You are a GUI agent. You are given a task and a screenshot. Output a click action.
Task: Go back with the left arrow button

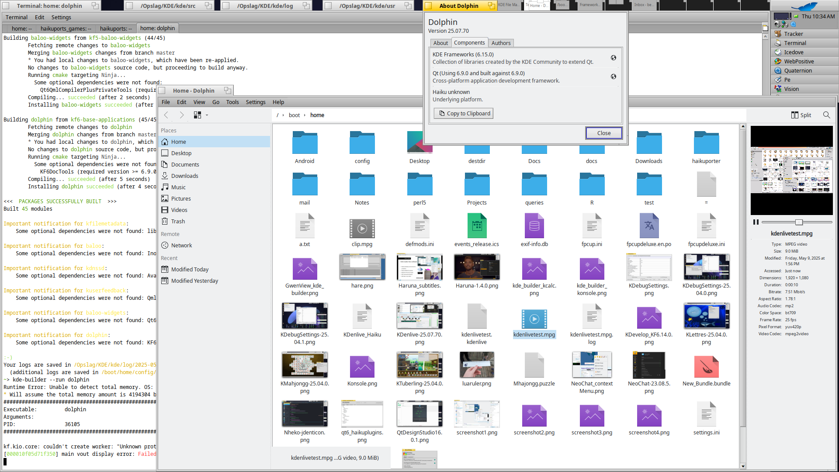pyautogui.click(x=166, y=115)
